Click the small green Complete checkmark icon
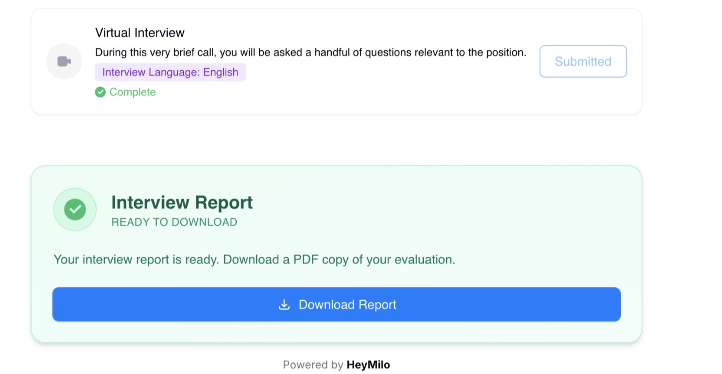The width and height of the screenshot is (722, 374). coord(100,92)
